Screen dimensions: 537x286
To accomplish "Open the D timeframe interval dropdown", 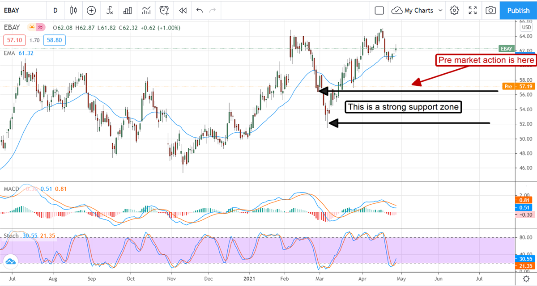I will (55, 10).
